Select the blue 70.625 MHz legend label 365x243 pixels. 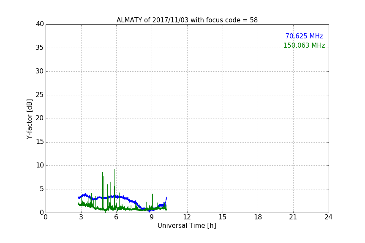click(304, 36)
